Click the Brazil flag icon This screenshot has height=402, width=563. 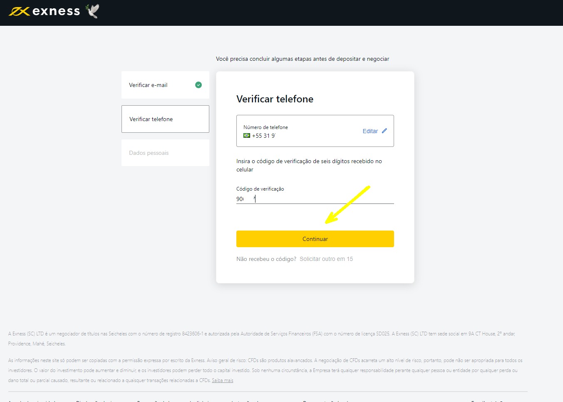pos(247,136)
